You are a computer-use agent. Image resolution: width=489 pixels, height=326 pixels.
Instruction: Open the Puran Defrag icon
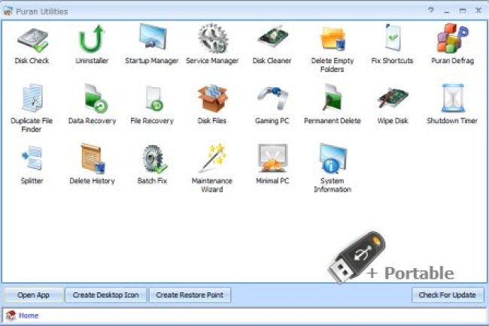point(453,38)
